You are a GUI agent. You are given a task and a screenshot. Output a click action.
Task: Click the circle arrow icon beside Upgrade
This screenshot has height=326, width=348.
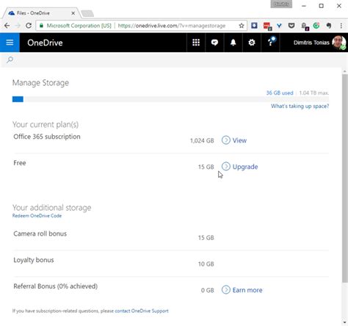(226, 166)
